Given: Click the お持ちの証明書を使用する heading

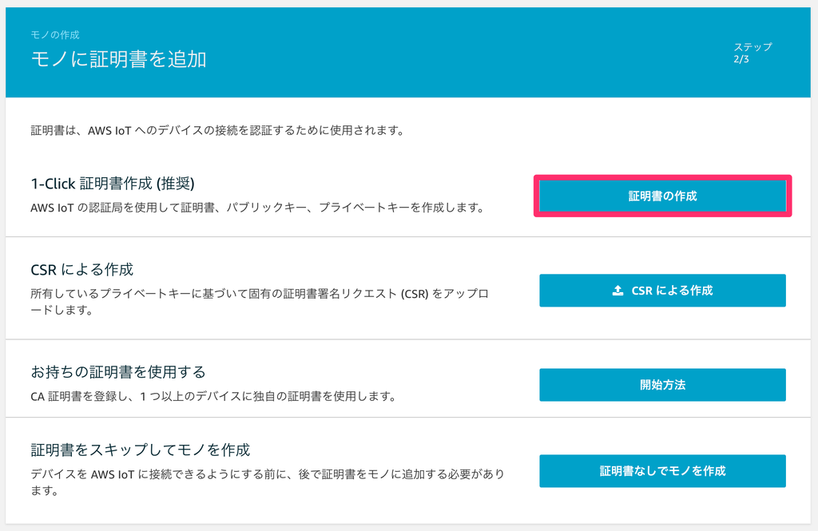Looking at the screenshot, I should (x=118, y=372).
